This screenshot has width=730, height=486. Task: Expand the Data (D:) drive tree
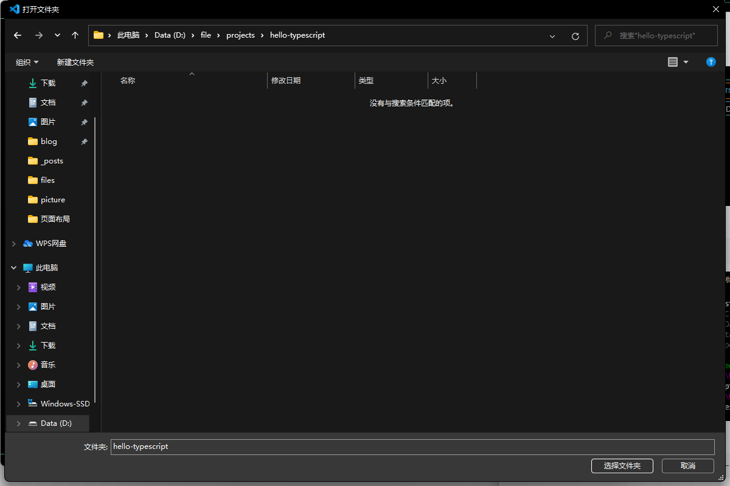coord(18,423)
